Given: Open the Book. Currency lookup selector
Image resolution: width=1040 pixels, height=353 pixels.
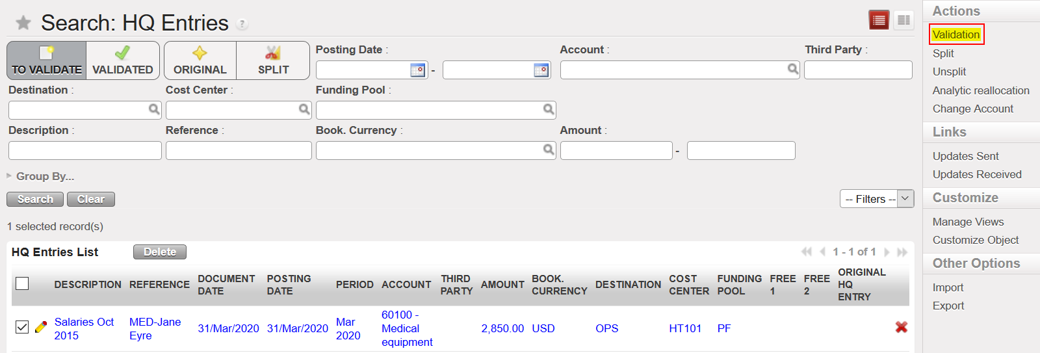Looking at the screenshot, I should [x=549, y=150].
